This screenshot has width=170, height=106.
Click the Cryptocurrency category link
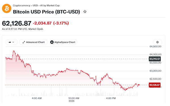[22, 6]
